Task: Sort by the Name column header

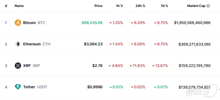Action: pyautogui.click(x=19, y=6)
